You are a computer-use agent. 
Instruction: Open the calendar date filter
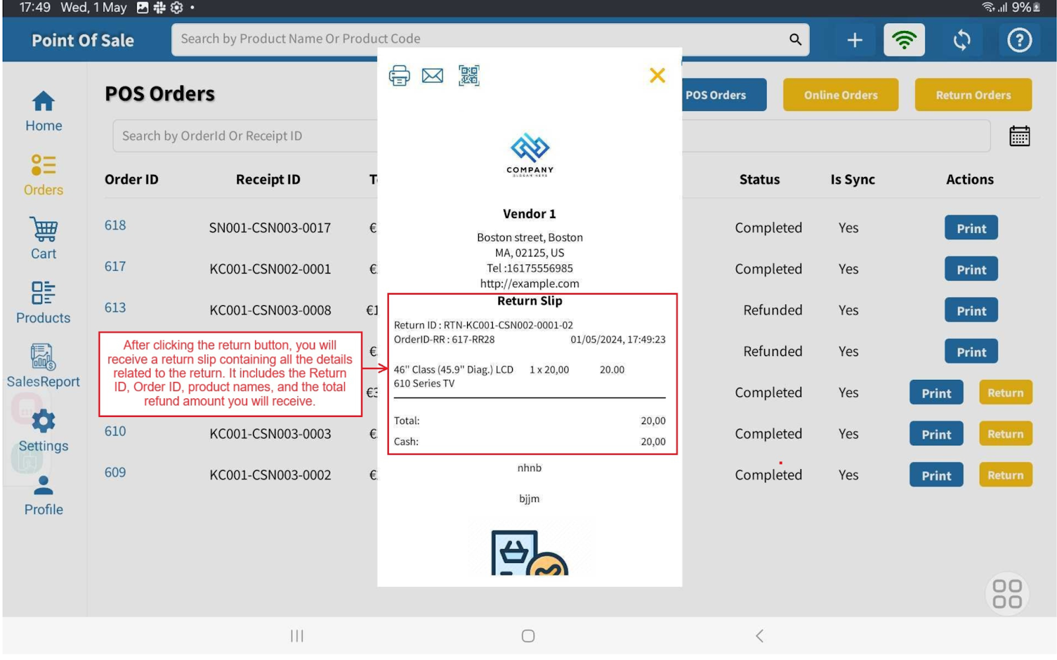click(x=1019, y=136)
